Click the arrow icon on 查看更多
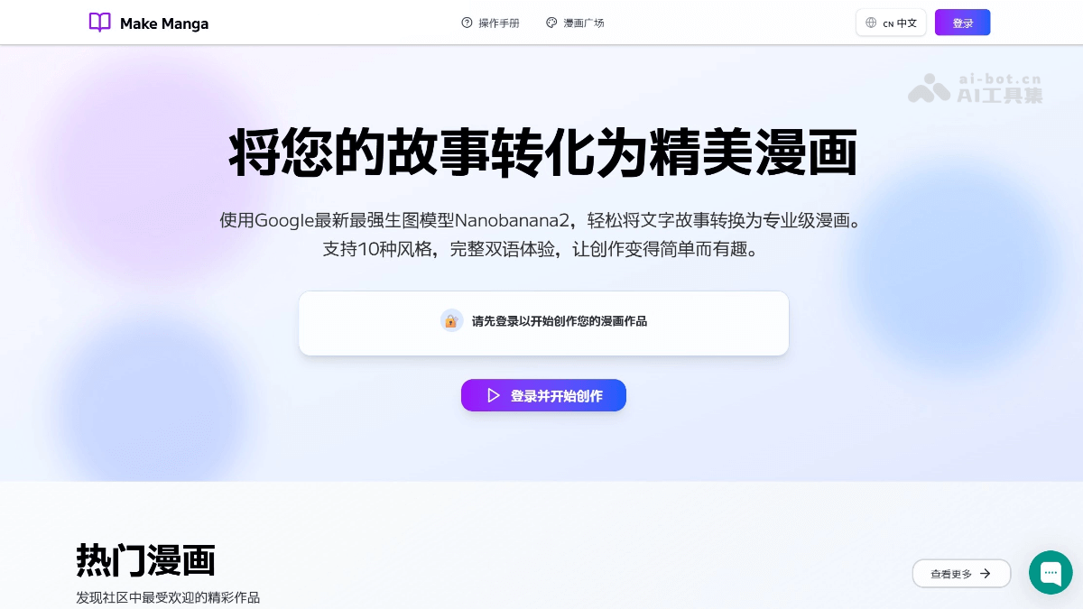Viewport: 1083px width, 609px height. click(x=986, y=573)
